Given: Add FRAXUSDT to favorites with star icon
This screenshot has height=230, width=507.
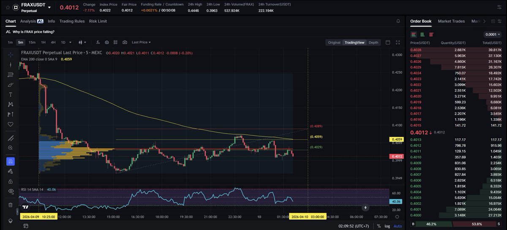Looking at the screenshot, I should click(8, 8).
